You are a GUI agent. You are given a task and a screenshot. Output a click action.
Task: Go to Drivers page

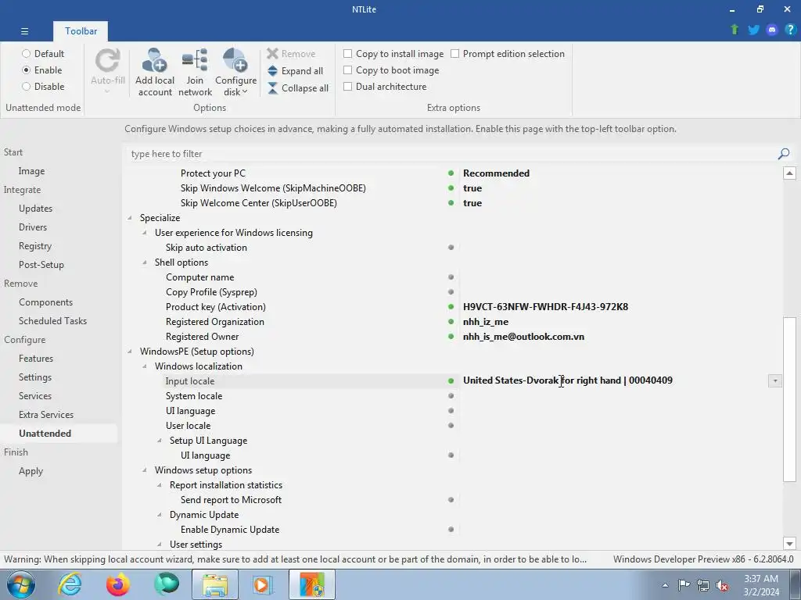pyautogui.click(x=33, y=227)
